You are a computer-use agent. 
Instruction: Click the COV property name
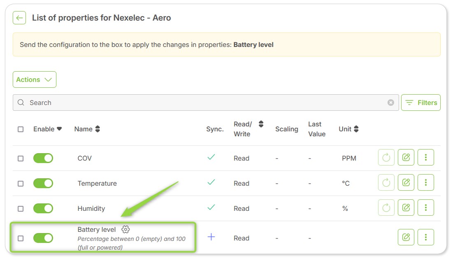click(85, 159)
